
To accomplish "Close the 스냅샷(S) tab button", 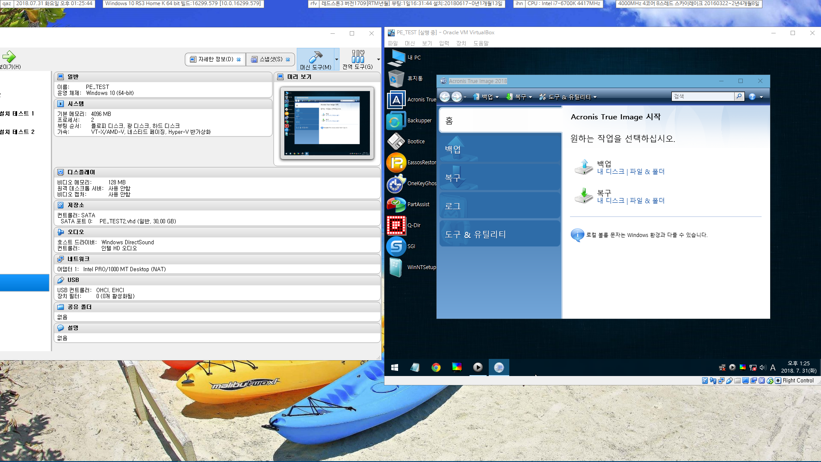I will point(288,59).
